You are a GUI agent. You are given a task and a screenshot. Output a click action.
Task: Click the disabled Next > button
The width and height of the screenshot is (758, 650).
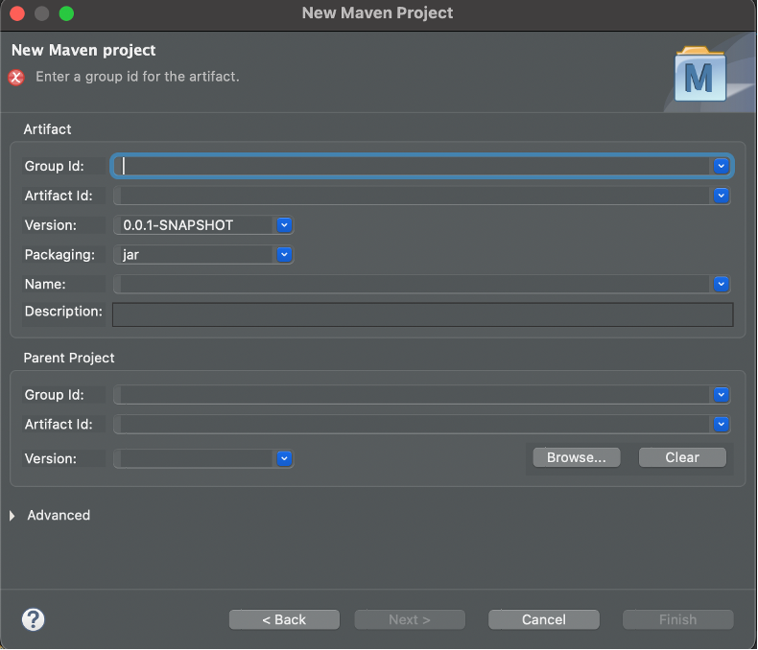point(410,619)
